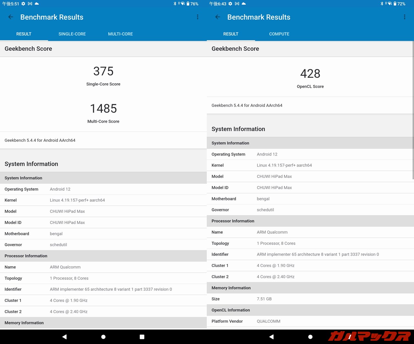Switch to the SINGLE-CORE tab
The image size is (414, 344).
tap(72, 34)
